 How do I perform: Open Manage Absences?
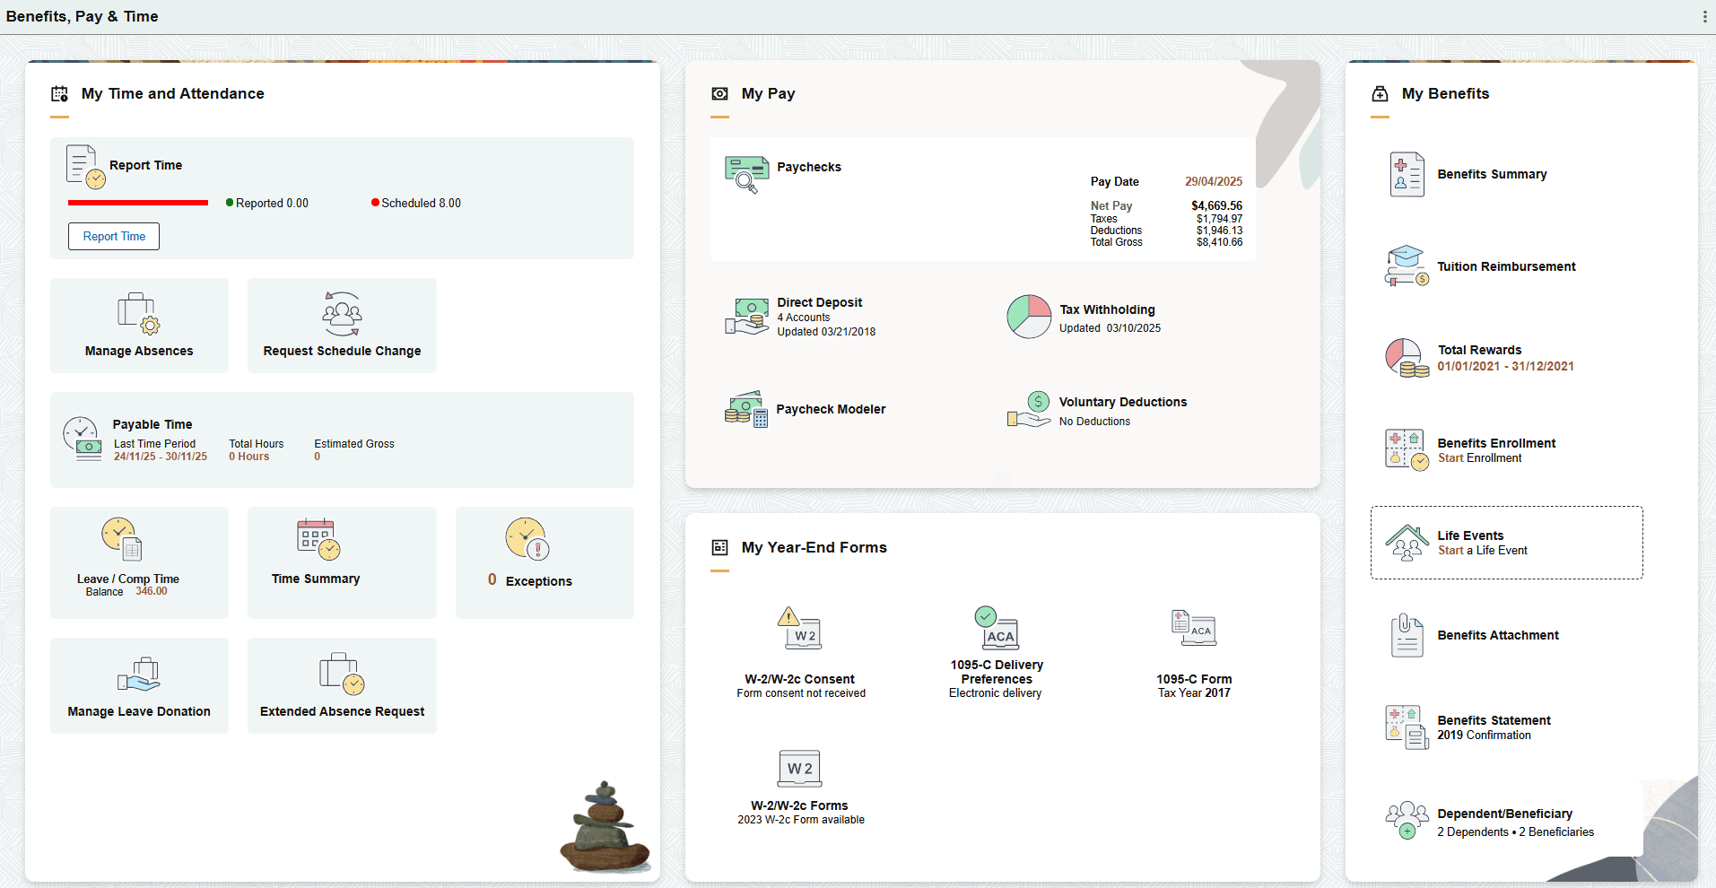click(x=138, y=325)
